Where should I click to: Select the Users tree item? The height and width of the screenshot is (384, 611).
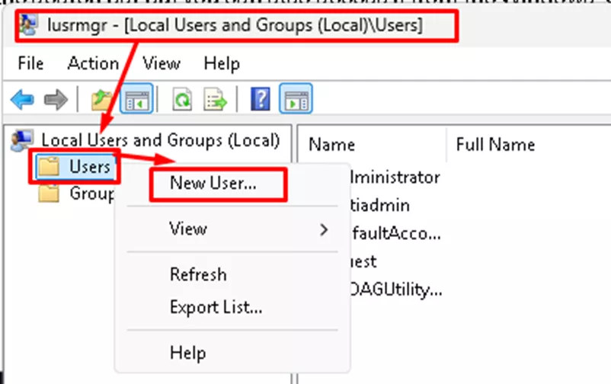click(x=90, y=167)
